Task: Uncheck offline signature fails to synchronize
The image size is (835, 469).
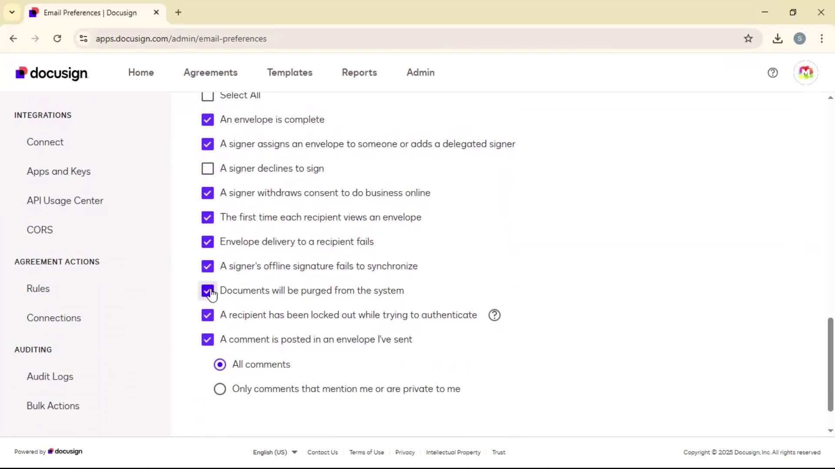Action: click(207, 266)
